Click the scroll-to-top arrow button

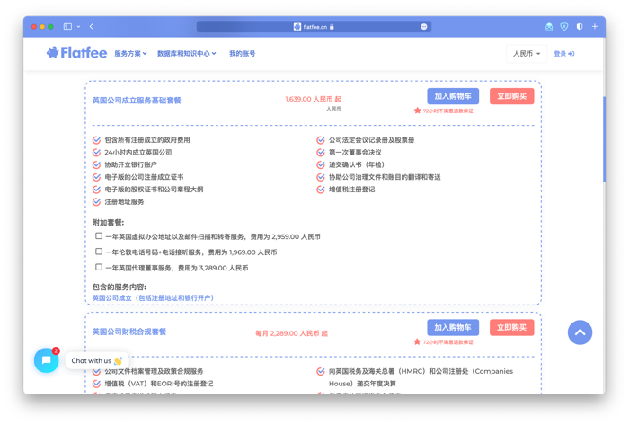pyautogui.click(x=580, y=332)
